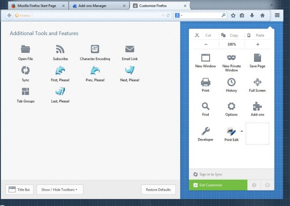This screenshot has height=206, width=290.
Task: Select the Subscribe RSS icon
Action: (60, 49)
